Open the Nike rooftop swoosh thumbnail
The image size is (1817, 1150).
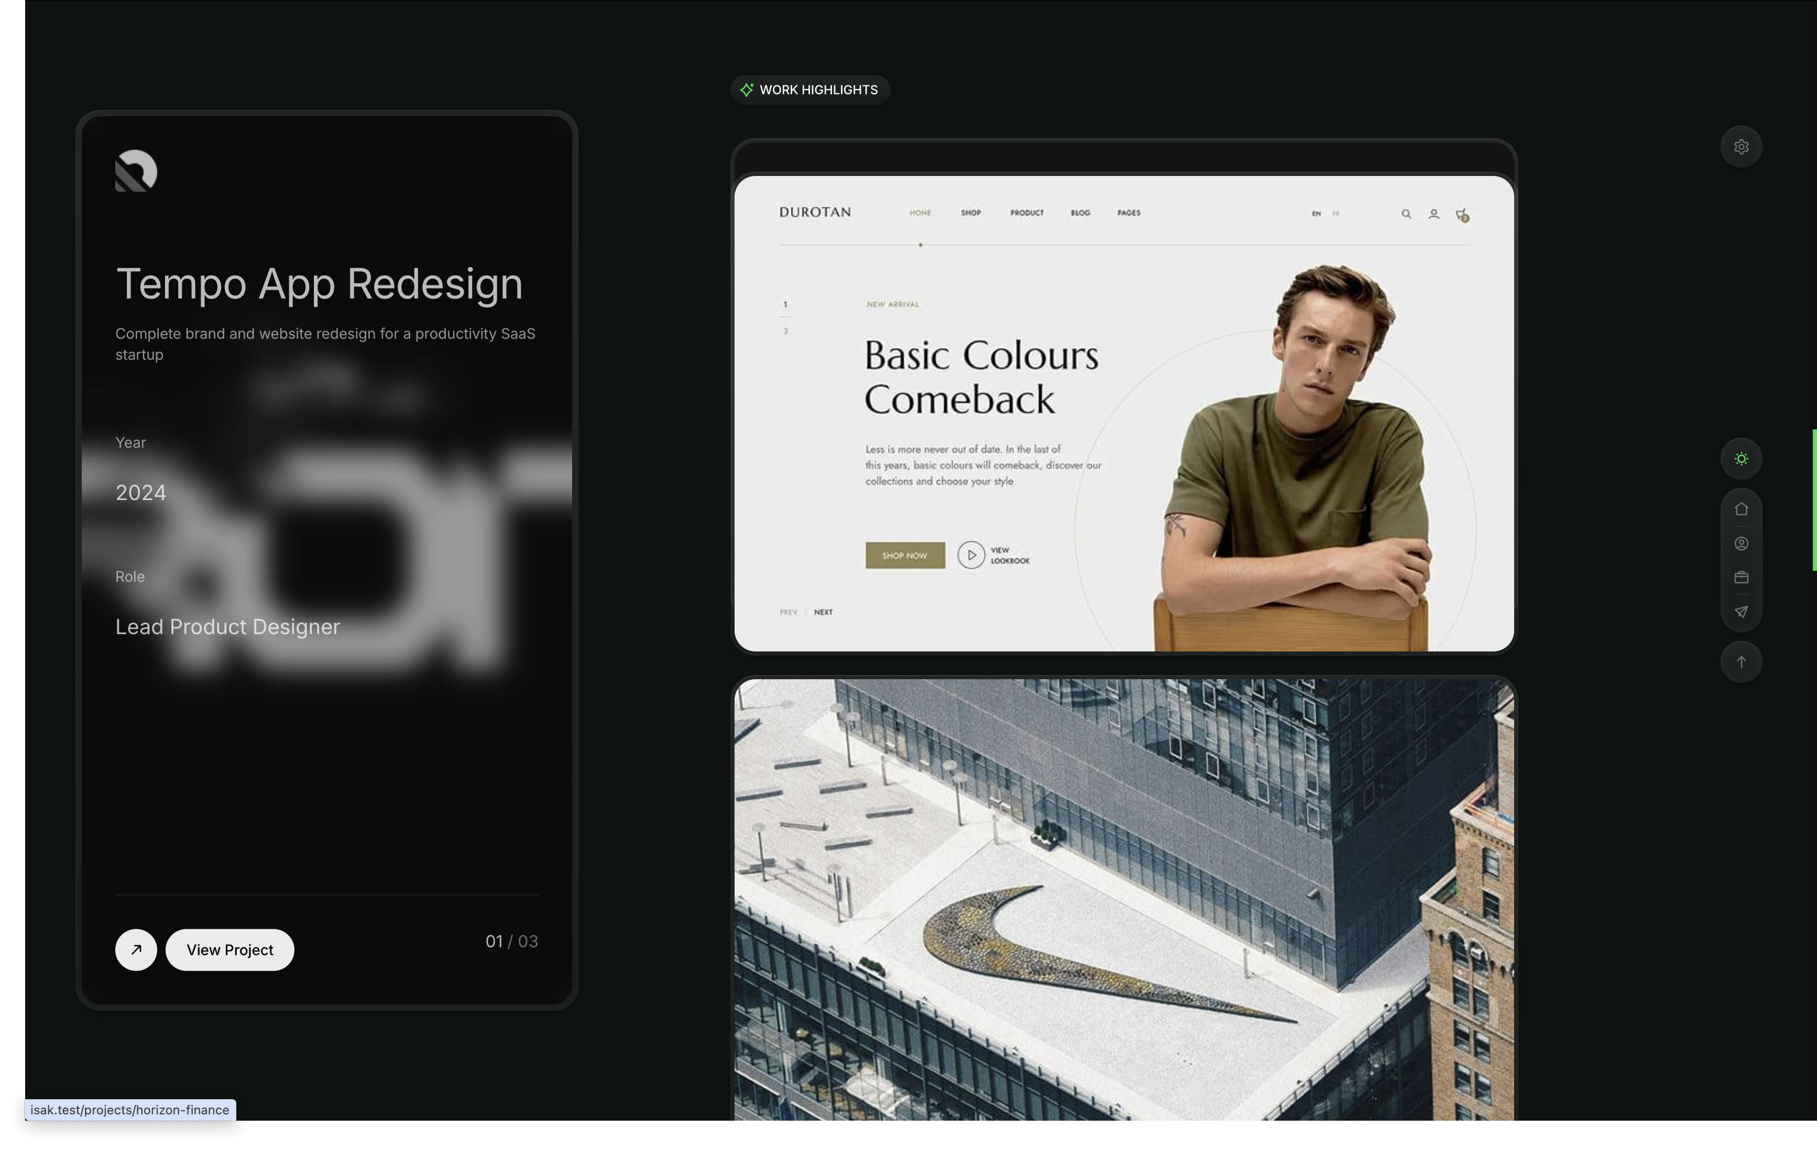coord(1123,899)
